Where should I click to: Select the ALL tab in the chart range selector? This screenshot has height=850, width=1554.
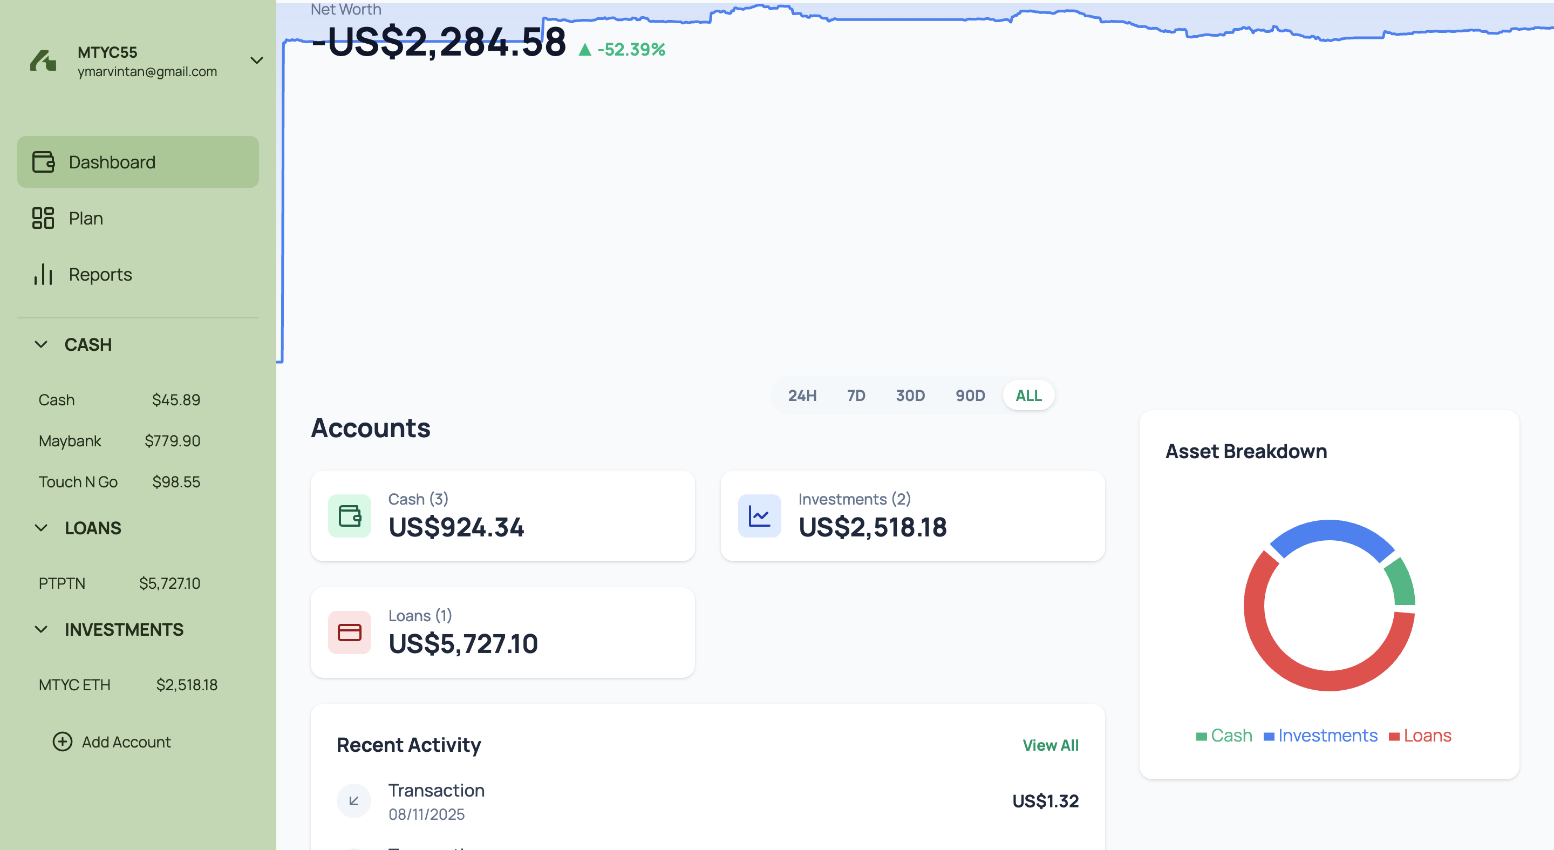coord(1028,395)
